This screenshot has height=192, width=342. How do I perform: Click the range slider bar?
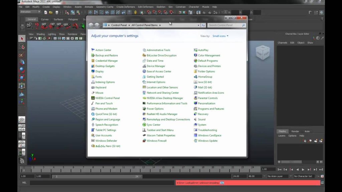tap(97, 177)
